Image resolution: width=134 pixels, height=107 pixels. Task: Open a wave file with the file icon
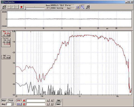[x=4, y=7]
